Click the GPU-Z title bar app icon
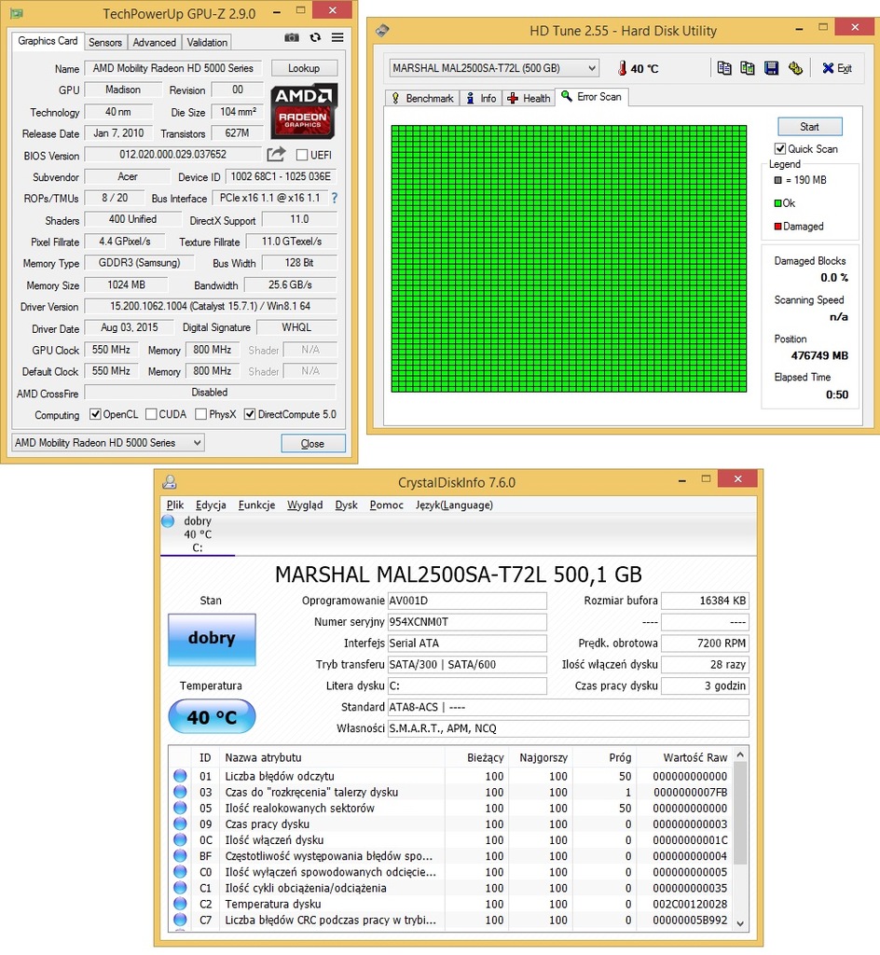The height and width of the screenshot is (955, 880). pyautogui.click(x=17, y=13)
